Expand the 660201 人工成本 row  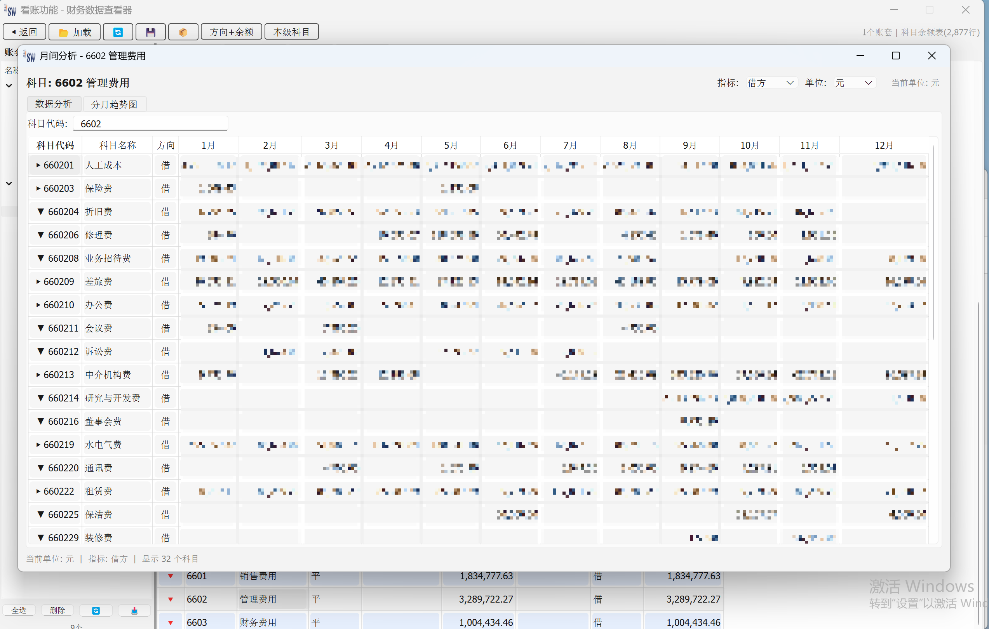point(38,165)
